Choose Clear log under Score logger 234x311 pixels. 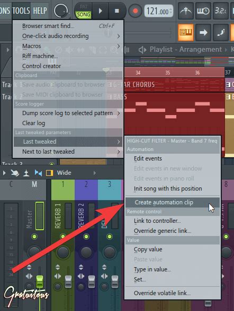coord(68,123)
